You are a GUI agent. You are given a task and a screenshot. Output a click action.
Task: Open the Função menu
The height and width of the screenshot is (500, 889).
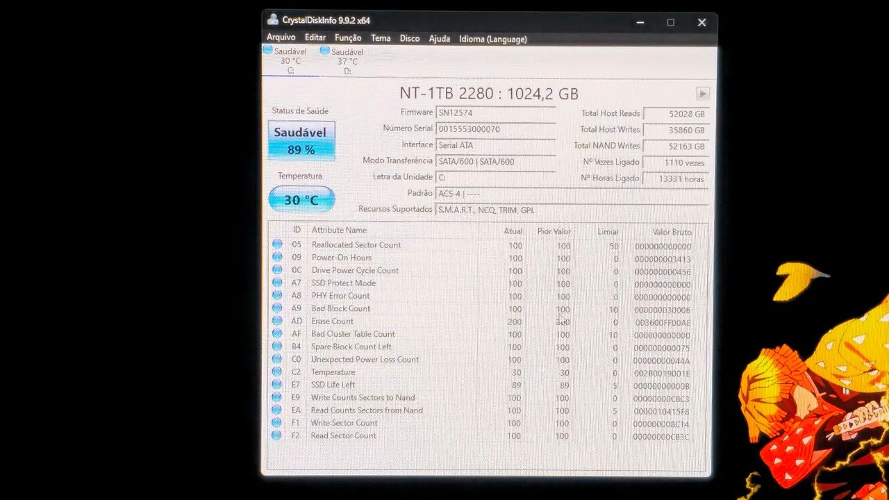pos(348,38)
